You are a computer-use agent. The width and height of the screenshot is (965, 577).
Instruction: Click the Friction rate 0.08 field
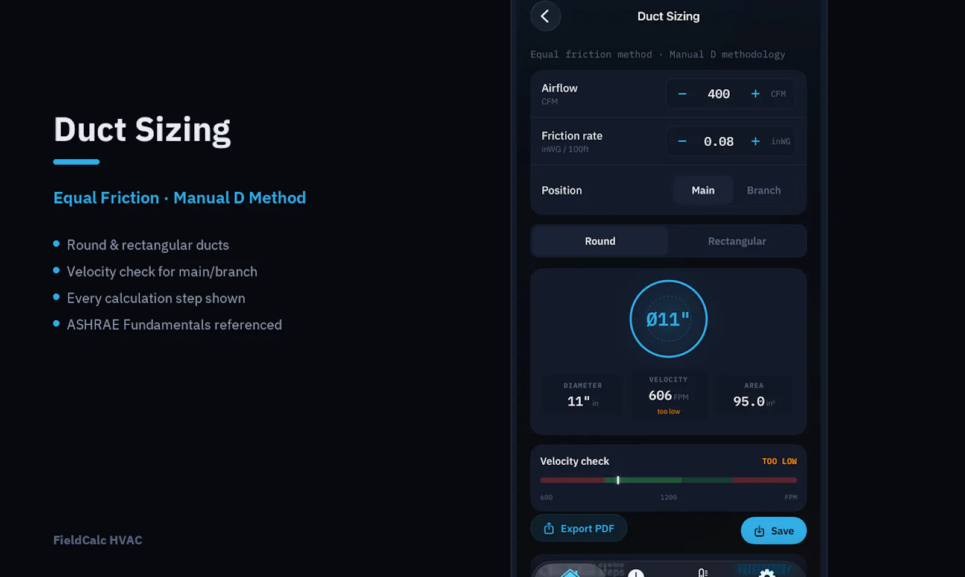click(x=718, y=142)
